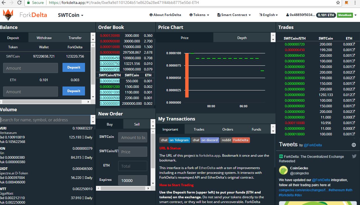Show the Depth chart tab

[x=242, y=38]
